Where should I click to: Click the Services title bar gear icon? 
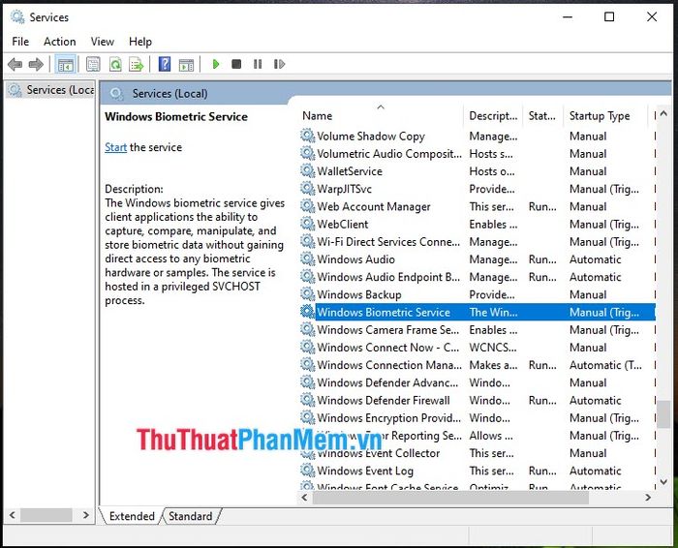pos(17,17)
